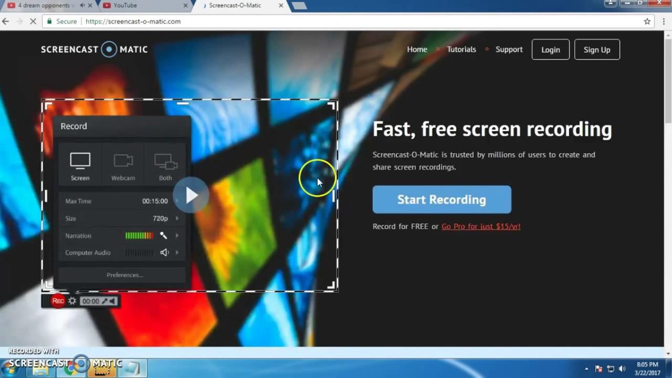Close the Screencast-O-Matic tab
The image size is (672, 378).
coord(281,5)
